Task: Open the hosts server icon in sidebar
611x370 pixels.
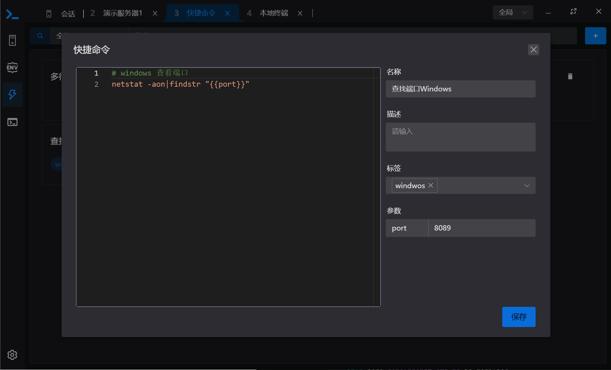Action: point(12,40)
